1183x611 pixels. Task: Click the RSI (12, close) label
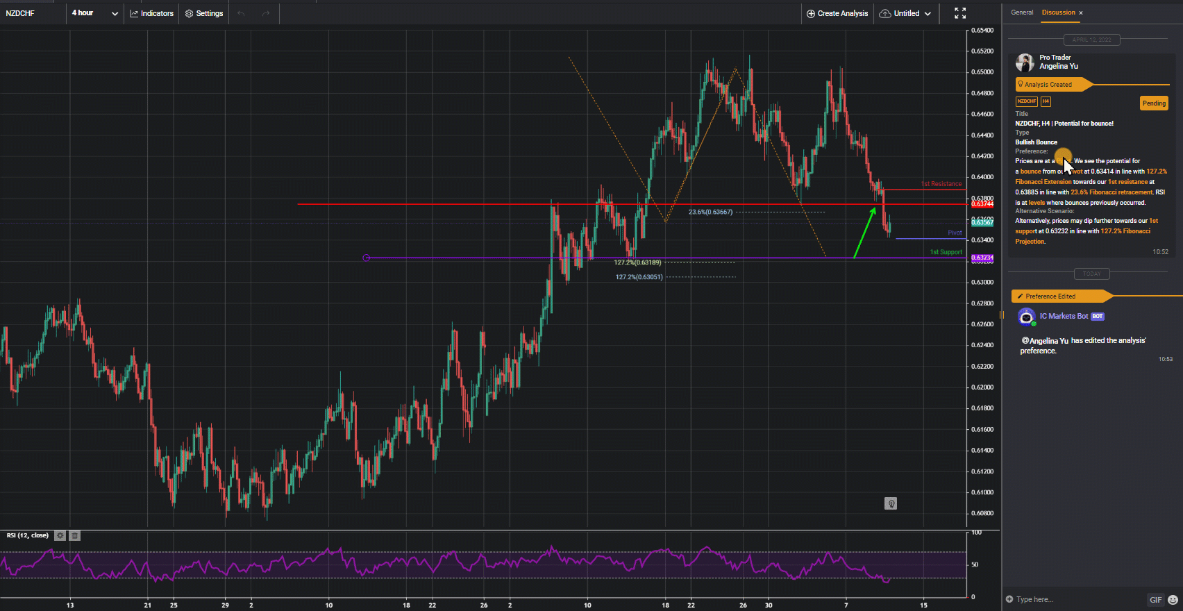tap(28, 535)
